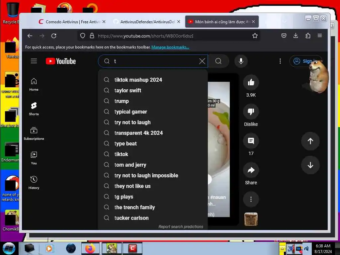Switch to the AntivirusDefender tab
Image resolution: width=340 pixels, height=255 pixels.
click(144, 22)
